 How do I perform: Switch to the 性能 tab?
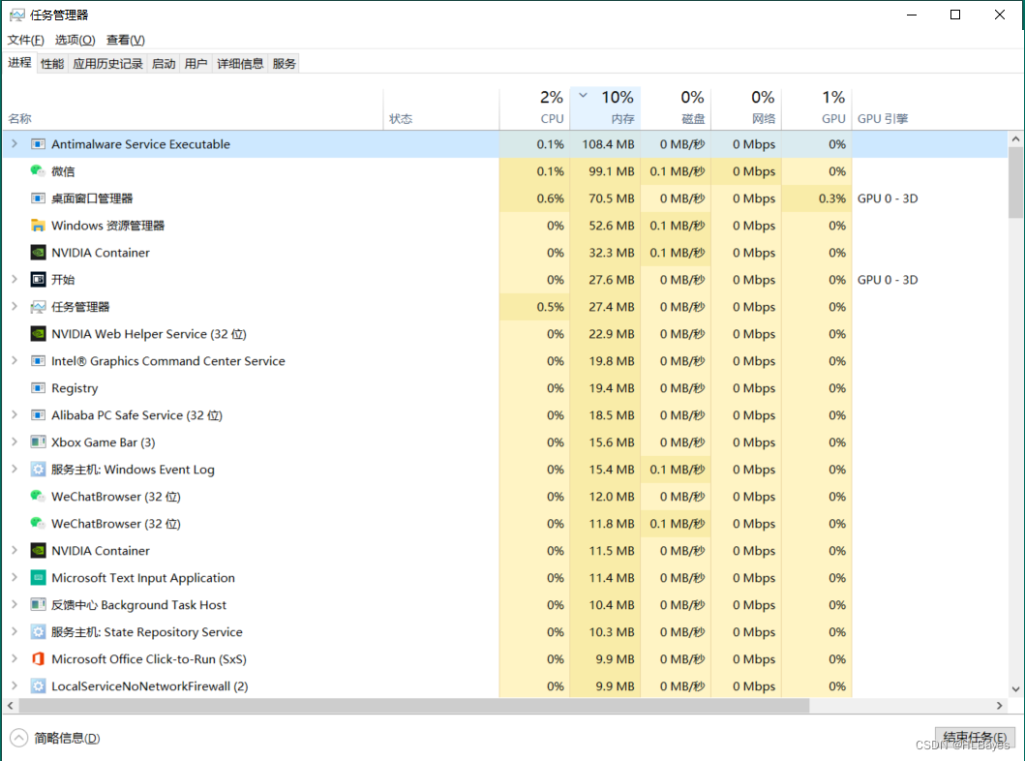[52, 64]
